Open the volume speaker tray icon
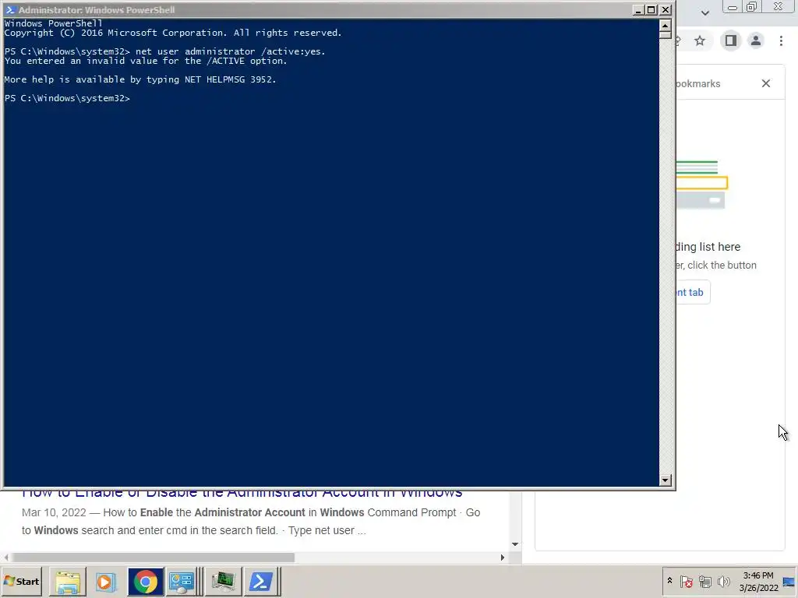798x598 pixels. [723, 581]
